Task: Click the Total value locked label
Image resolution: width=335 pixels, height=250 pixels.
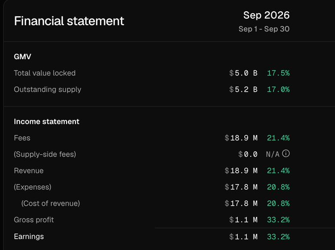Action: (45, 73)
